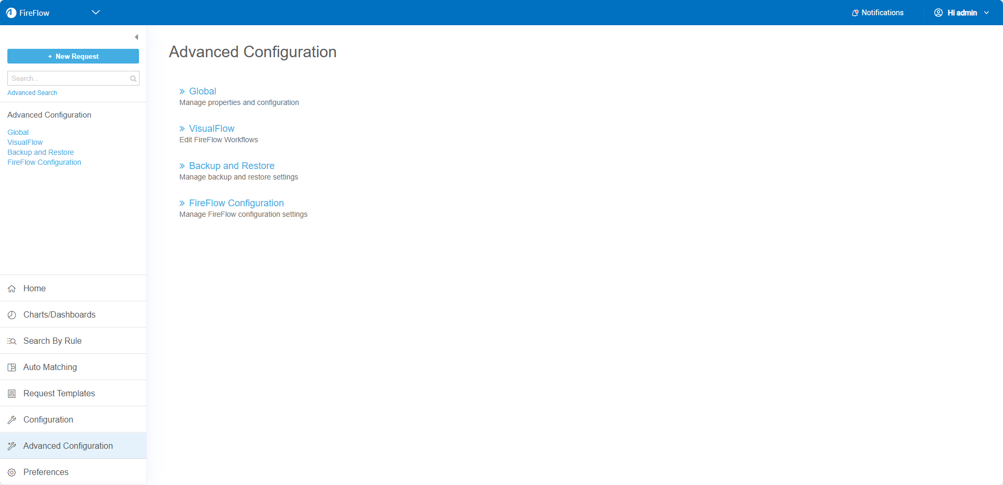Open the Global heading in main content
The width and height of the screenshot is (1003, 485).
tap(202, 91)
